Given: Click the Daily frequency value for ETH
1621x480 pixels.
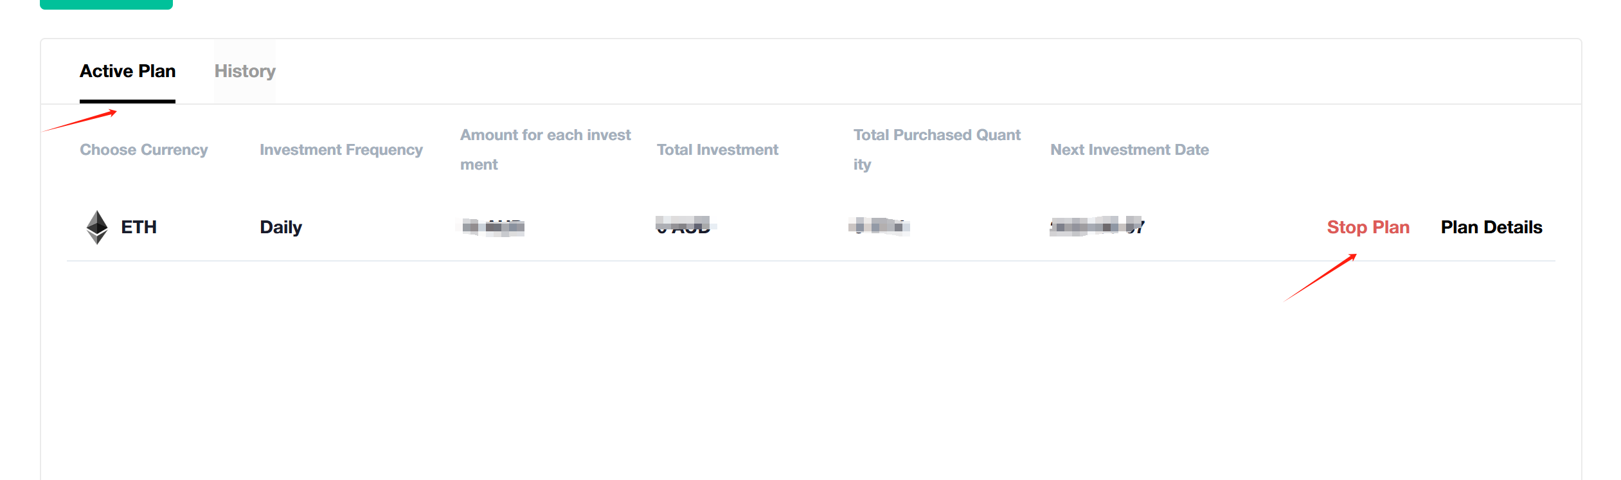Looking at the screenshot, I should [x=280, y=227].
